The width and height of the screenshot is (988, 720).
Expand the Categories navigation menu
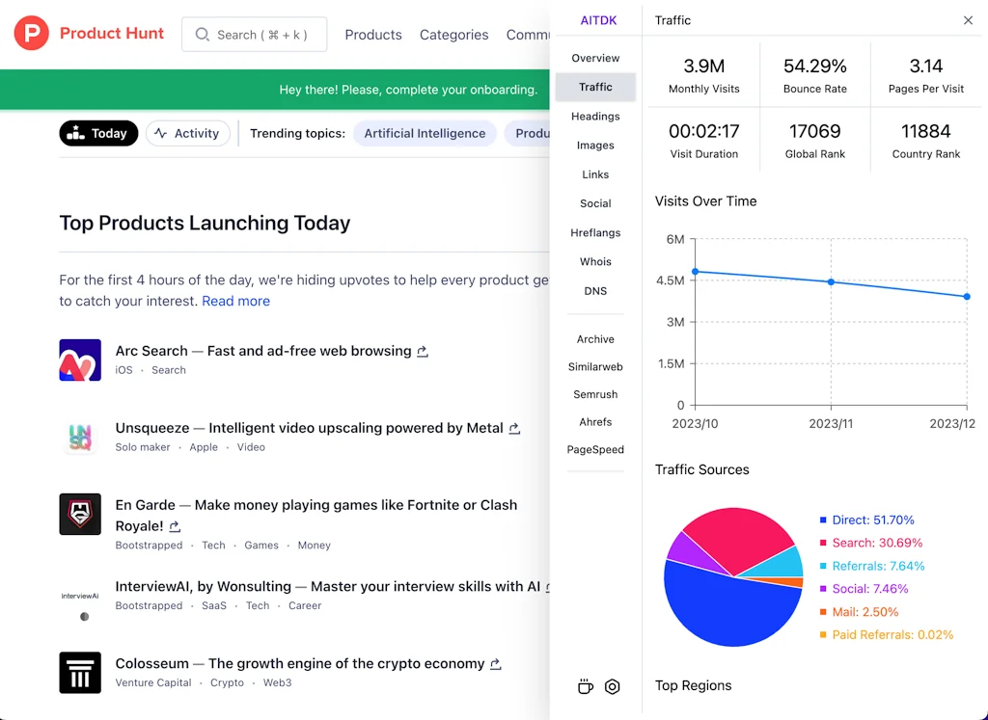453,35
